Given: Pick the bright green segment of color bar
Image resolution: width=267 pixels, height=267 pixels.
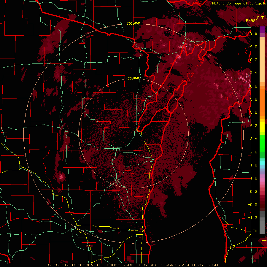Looking at the screenshot, I should tap(262, 144).
